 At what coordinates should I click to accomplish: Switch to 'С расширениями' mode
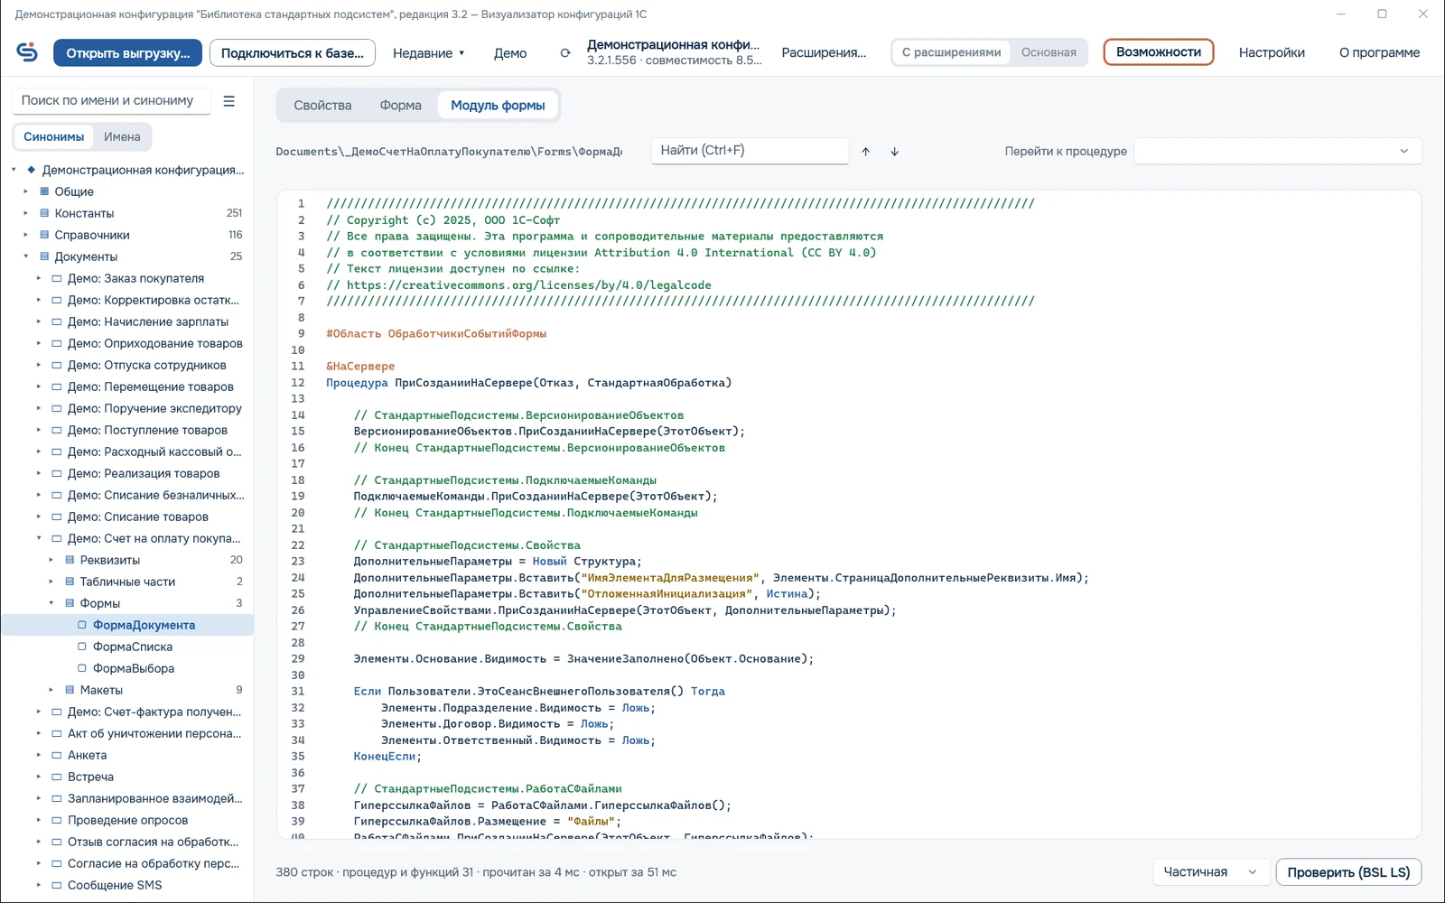pos(951,52)
